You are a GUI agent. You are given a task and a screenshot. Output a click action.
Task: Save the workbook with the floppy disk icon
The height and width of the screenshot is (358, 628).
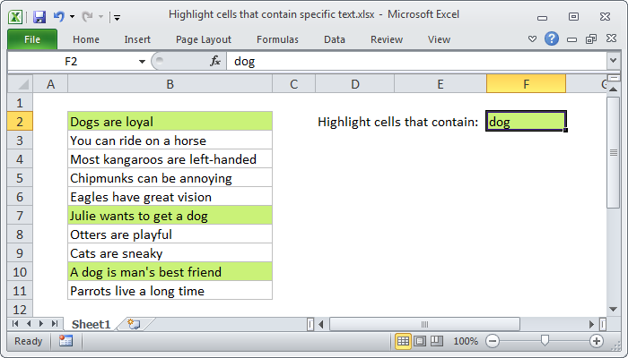click(x=39, y=17)
